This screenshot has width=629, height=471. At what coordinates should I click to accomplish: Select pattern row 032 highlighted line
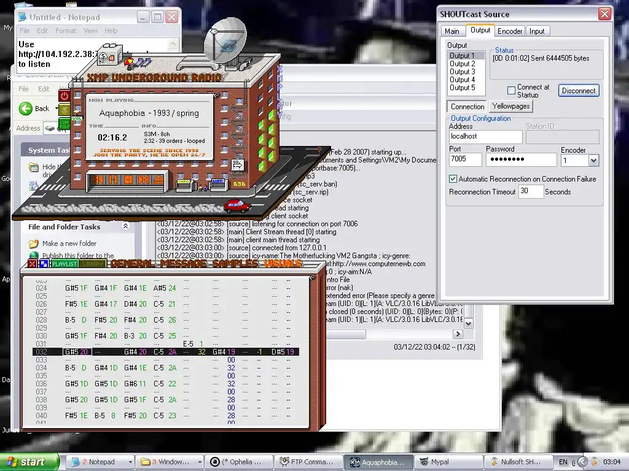pyautogui.click(x=165, y=352)
